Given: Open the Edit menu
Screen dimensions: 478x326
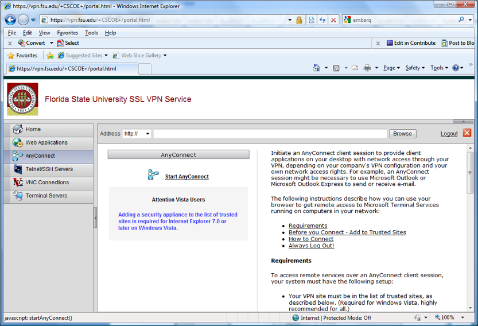Looking at the screenshot, I should click(28, 33).
